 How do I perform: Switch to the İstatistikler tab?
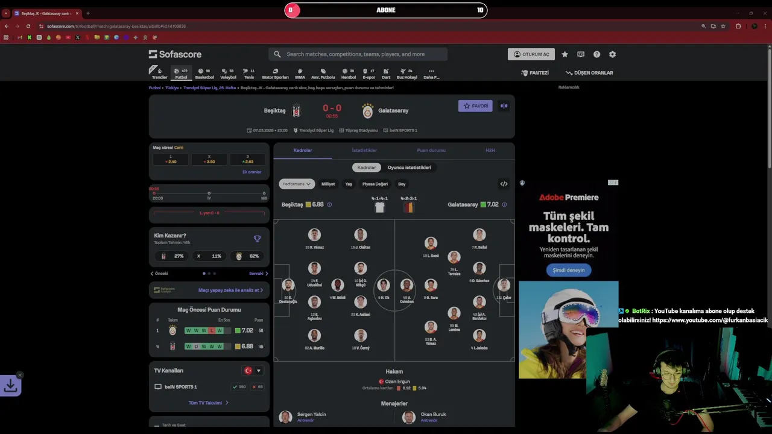[x=364, y=150]
